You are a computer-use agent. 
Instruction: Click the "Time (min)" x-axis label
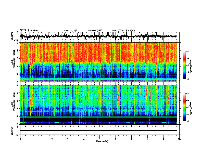(x=102, y=141)
